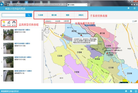The image size is (138, 93).
Task: Click the address bar URL field
Action: point(34,5)
